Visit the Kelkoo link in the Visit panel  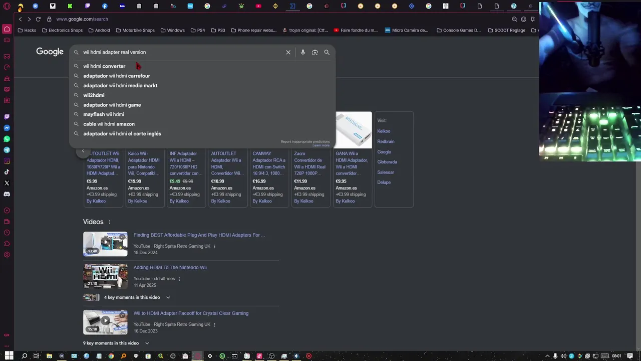[x=384, y=131]
